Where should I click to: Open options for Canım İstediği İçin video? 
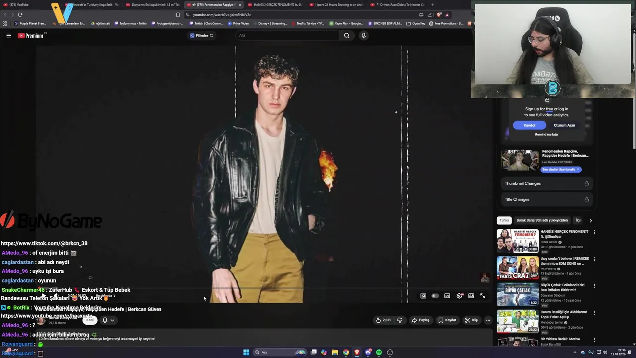594,313
